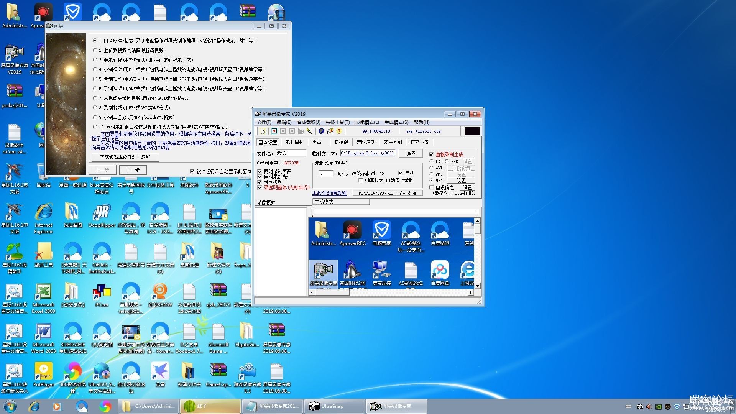Screen dimensions: 736x414
Task: Open the 转换工具(T) menu
Action: click(x=337, y=122)
